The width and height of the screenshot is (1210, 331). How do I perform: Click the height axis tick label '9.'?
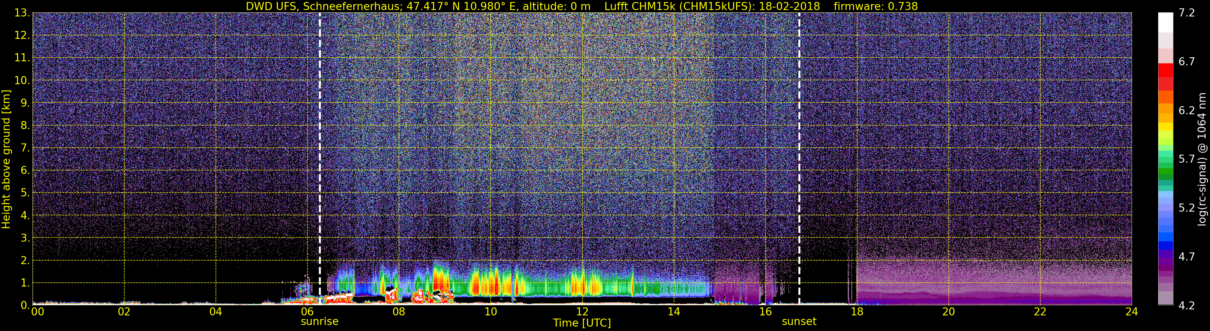pyautogui.click(x=25, y=103)
